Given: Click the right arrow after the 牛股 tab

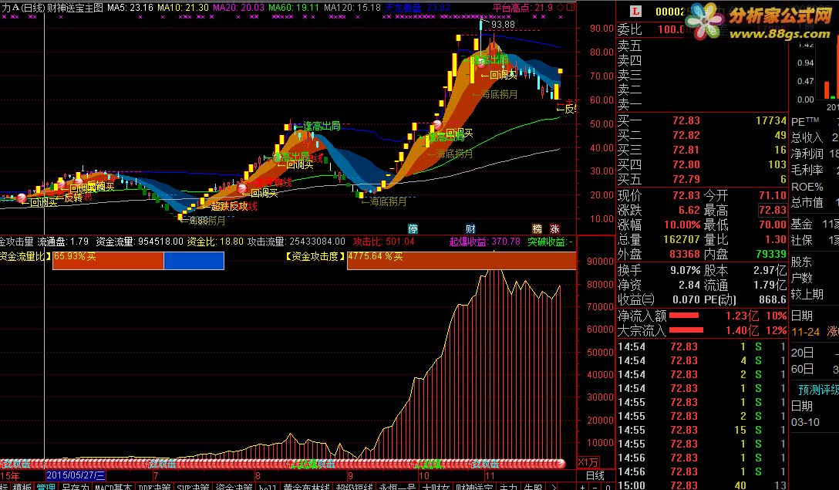Looking at the screenshot, I should pyautogui.click(x=553, y=486).
